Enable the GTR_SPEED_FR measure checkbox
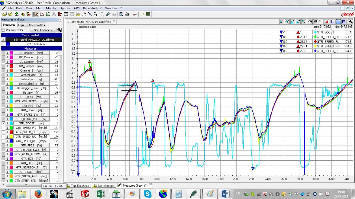 3,128
